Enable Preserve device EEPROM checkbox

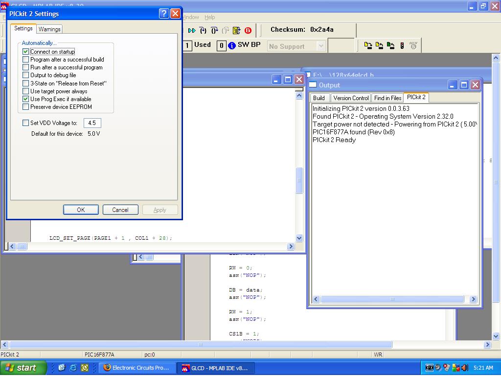pyautogui.click(x=26, y=107)
